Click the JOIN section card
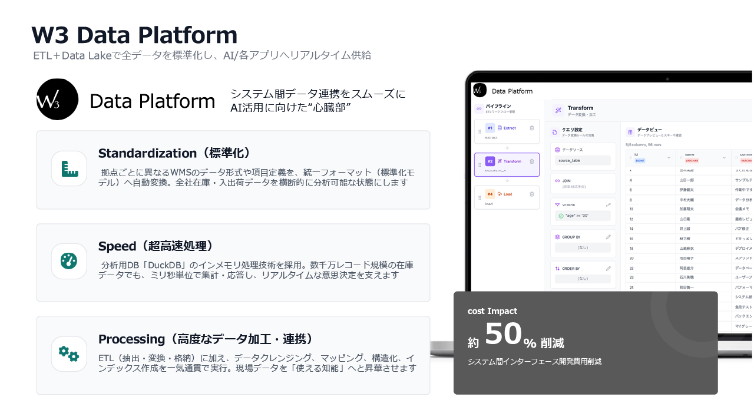The width and height of the screenshot is (754, 413). click(583, 184)
